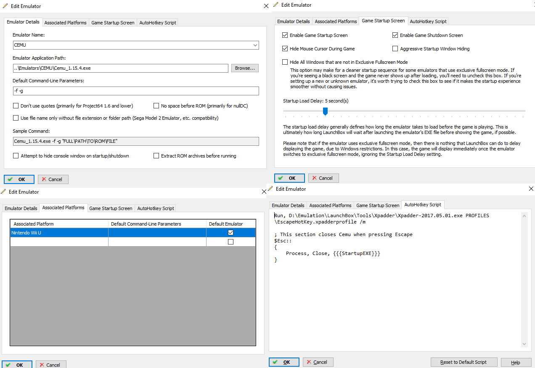Click the empty Command-Line Parameters cell for Wii U

[157, 233]
